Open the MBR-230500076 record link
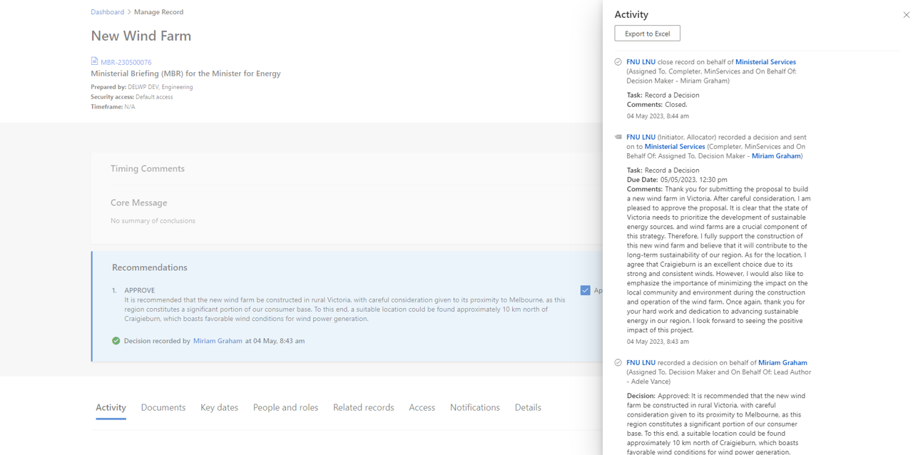Viewport: 913px width, 455px height. click(x=126, y=62)
